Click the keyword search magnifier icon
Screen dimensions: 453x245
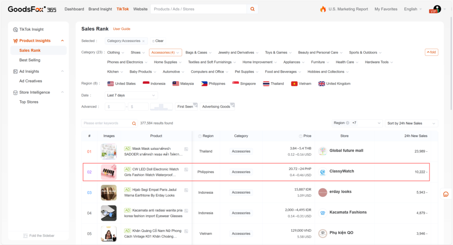click(134, 123)
